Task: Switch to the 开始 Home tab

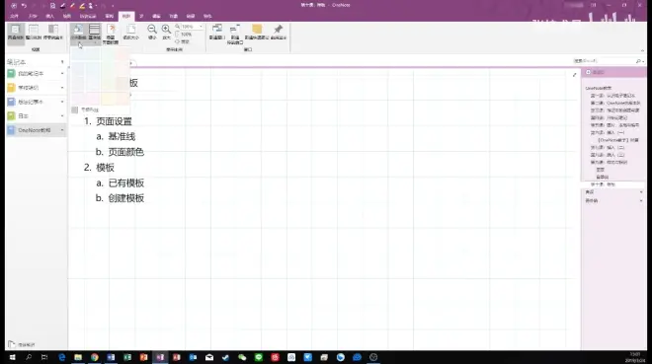Action: [x=33, y=16]
